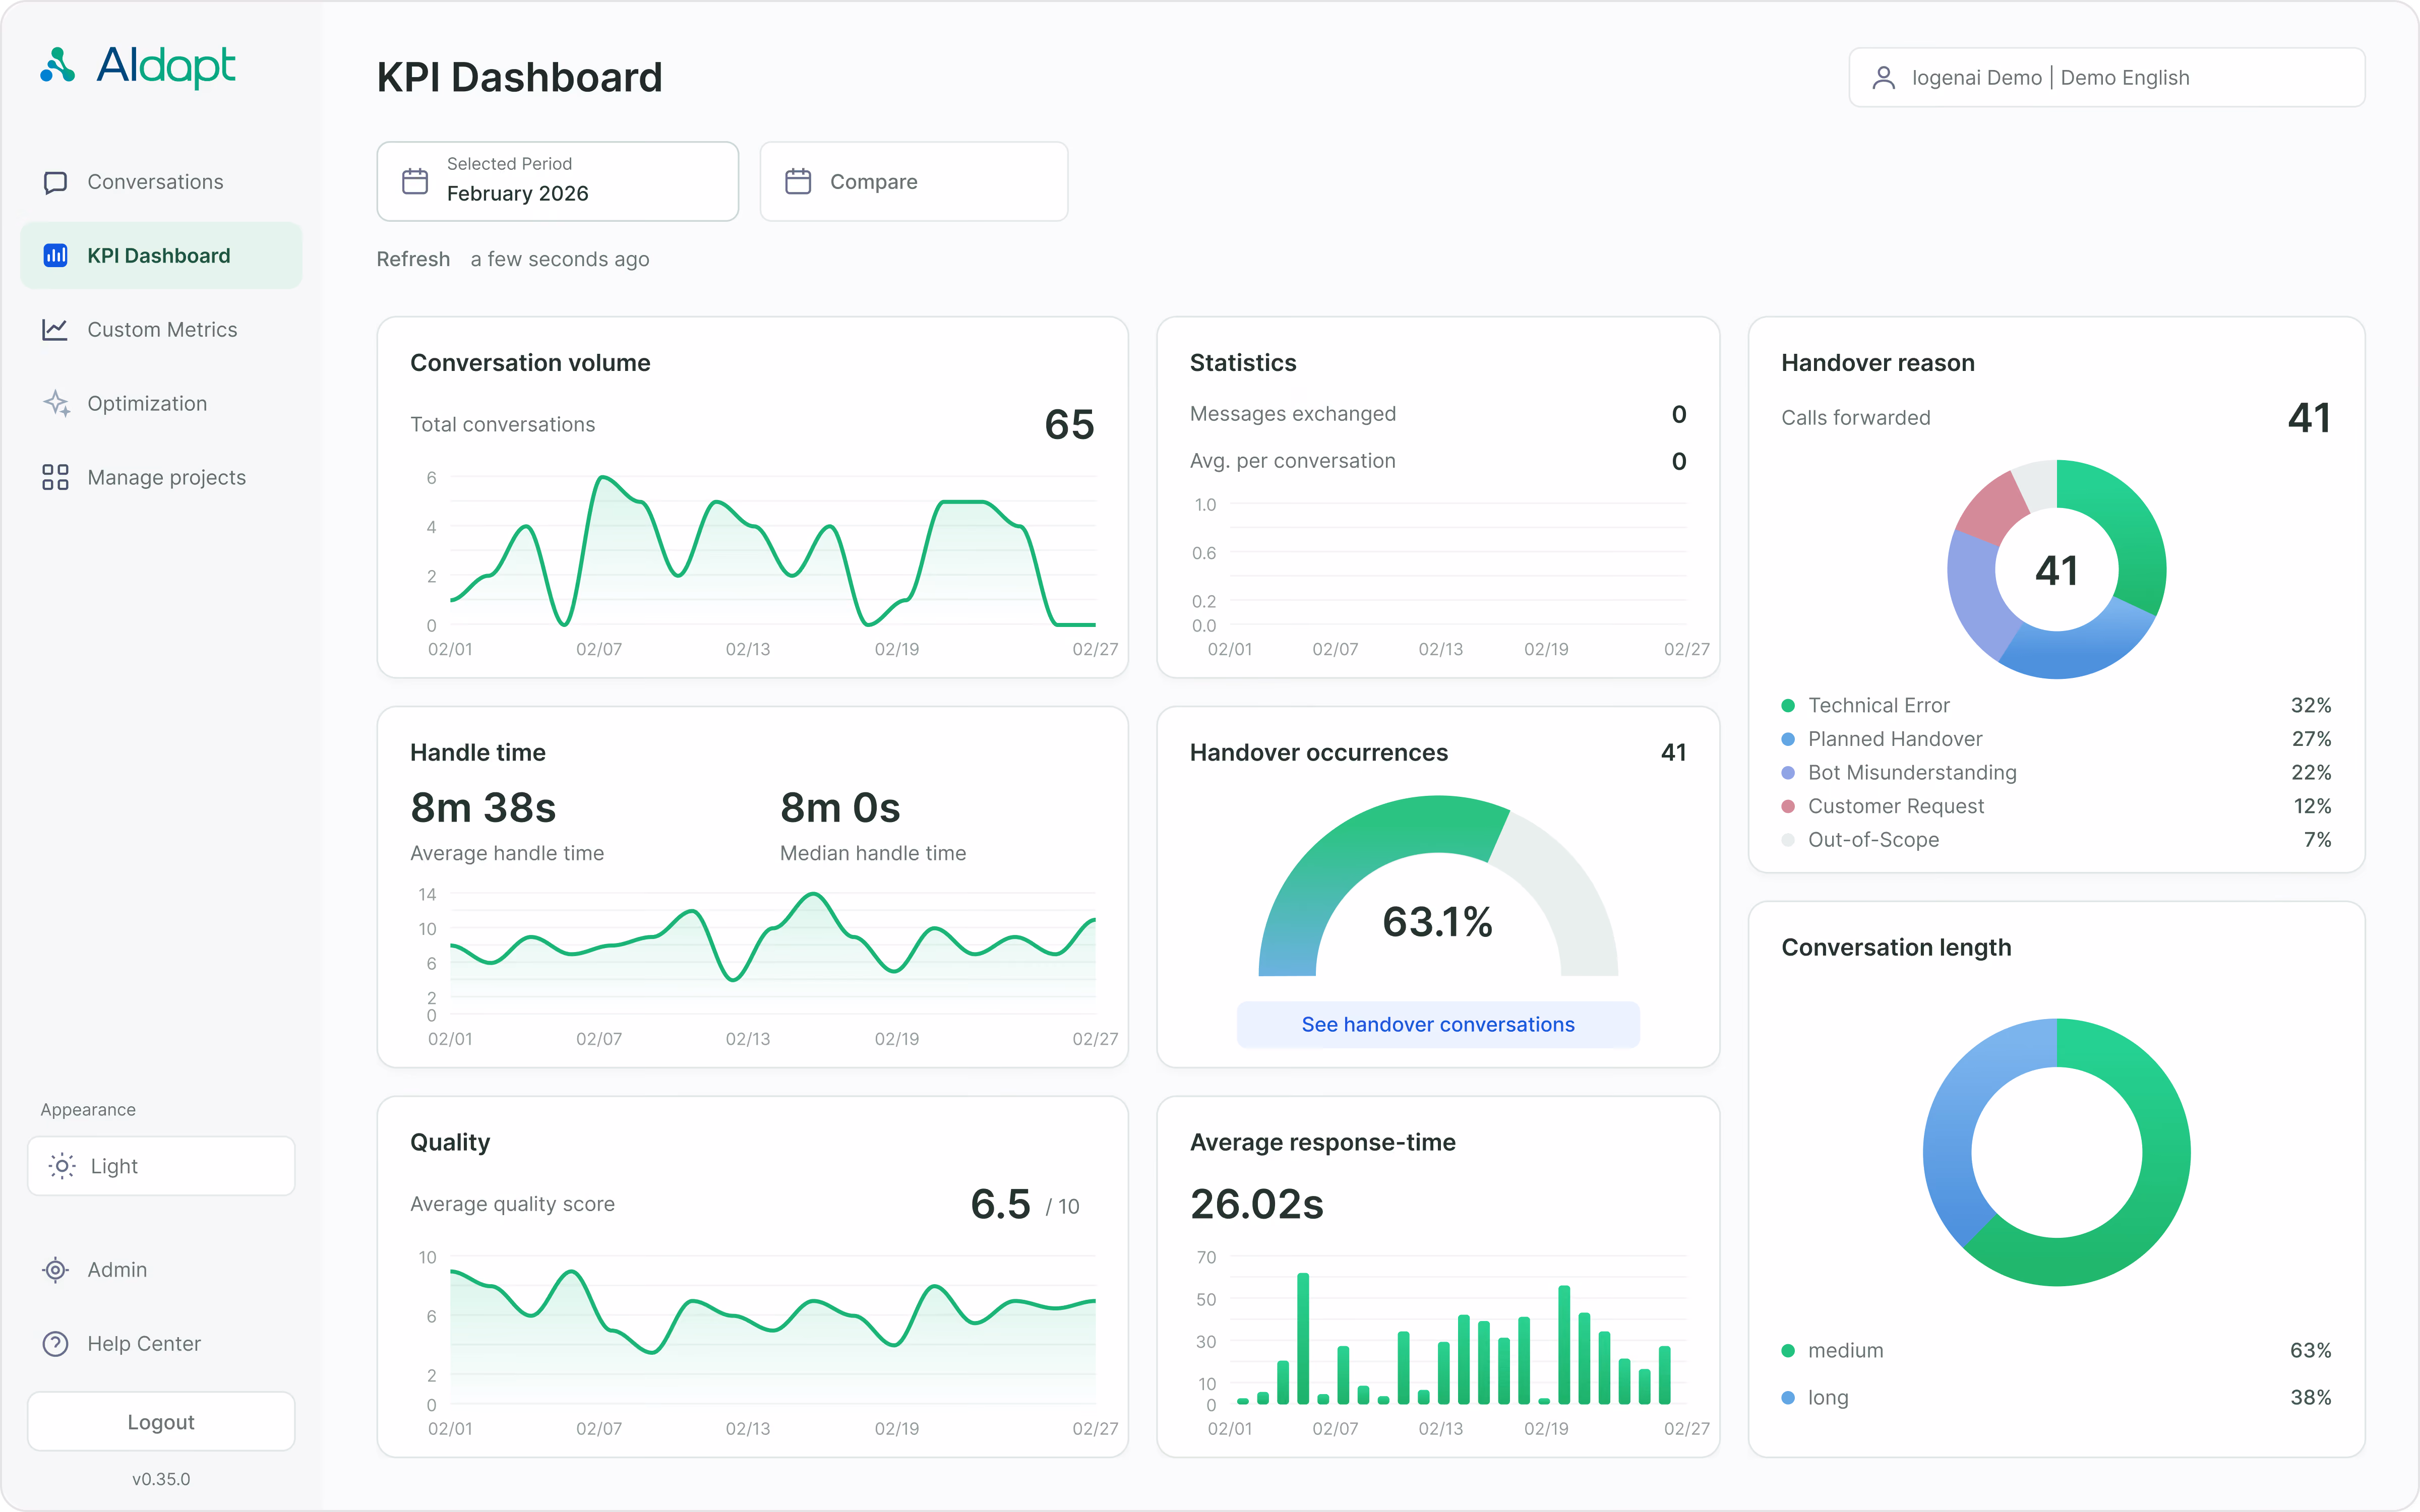
Task: Click the Planned Handover blue legend dot
Action: pyautogui.click(x=1788, y=739)
